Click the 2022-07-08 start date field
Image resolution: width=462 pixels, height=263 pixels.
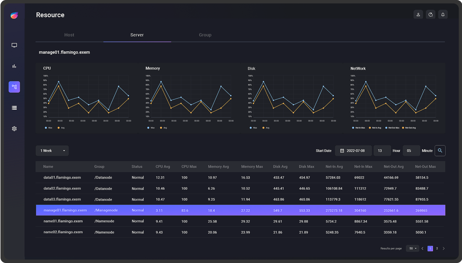click(x=353, y=151)
